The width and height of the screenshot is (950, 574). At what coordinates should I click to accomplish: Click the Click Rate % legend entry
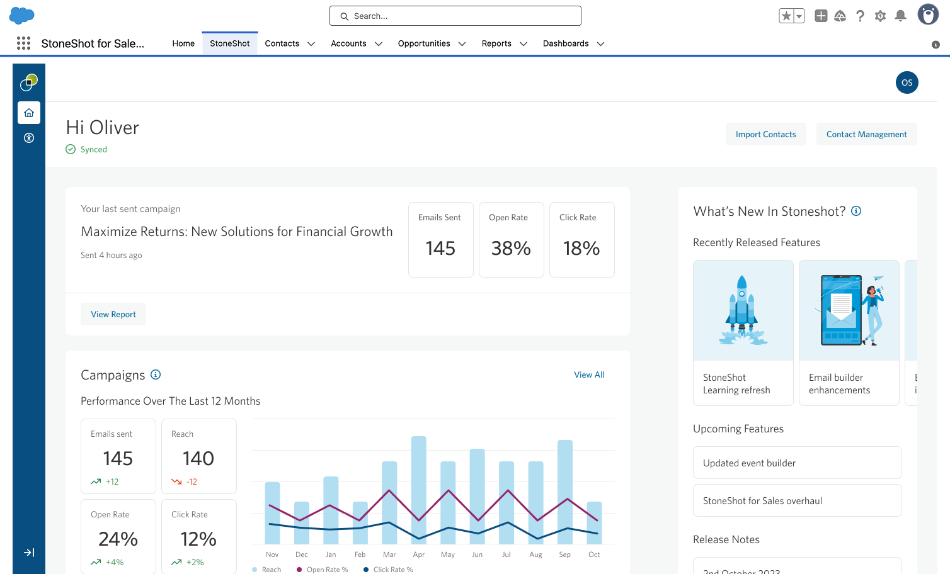(389, 570)
